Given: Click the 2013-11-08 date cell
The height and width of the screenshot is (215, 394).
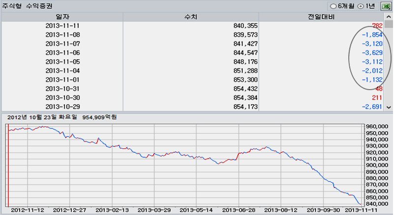Looking at the screenshot, I should (x=62, y=35).
